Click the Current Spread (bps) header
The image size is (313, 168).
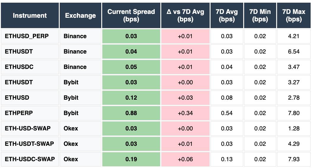tap(131, 15)
